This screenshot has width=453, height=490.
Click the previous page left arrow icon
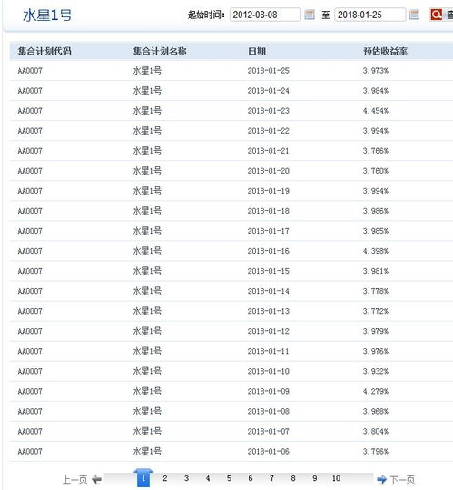click(97, 479)
